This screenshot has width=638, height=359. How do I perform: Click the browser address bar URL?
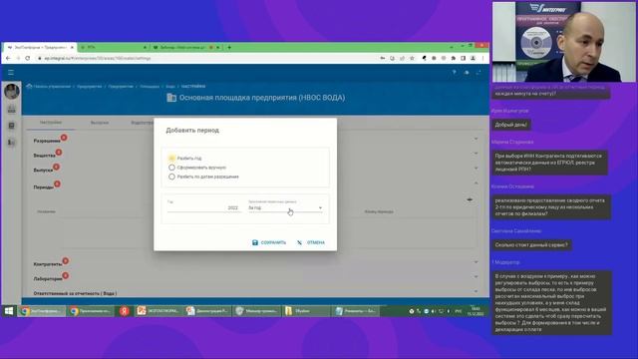pyautogui.click(x=98, y=58)
